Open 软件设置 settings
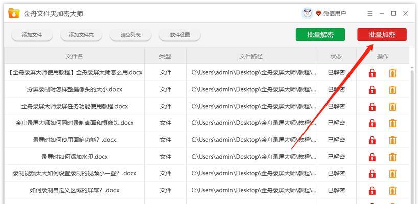 click(x=180, y=35)
